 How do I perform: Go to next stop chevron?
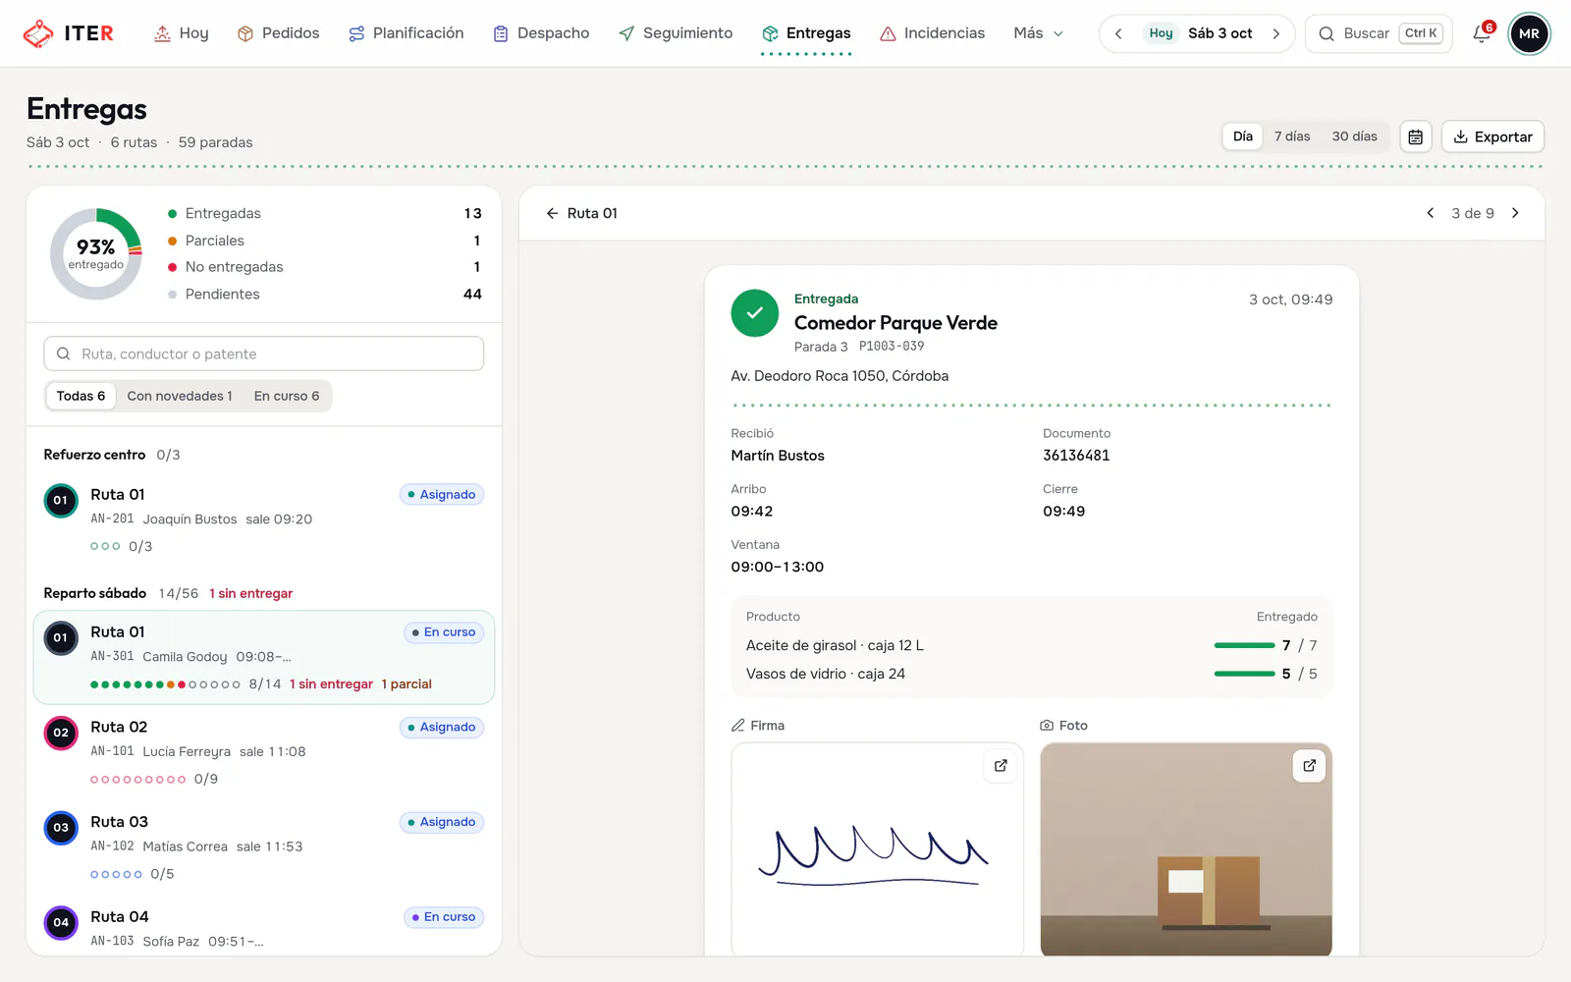point(1515,213)
